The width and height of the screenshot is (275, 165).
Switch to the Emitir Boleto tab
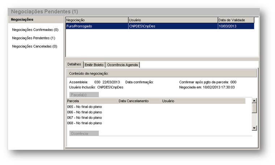(x=94, y=65)
